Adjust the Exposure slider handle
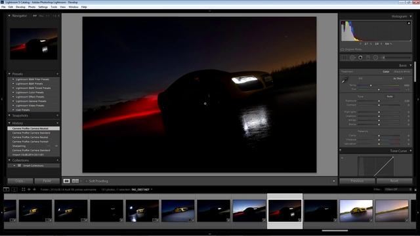This screenshot has height=236, width=420. (379, 101)
